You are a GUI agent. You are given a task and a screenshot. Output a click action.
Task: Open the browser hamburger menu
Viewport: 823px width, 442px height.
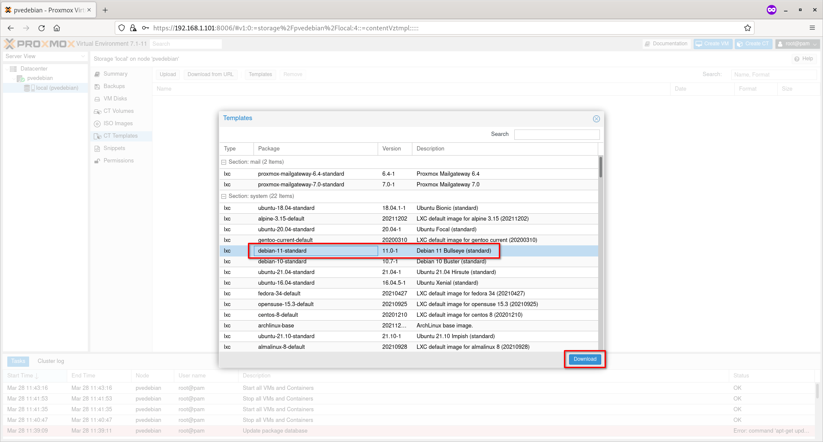pos(812,28)
